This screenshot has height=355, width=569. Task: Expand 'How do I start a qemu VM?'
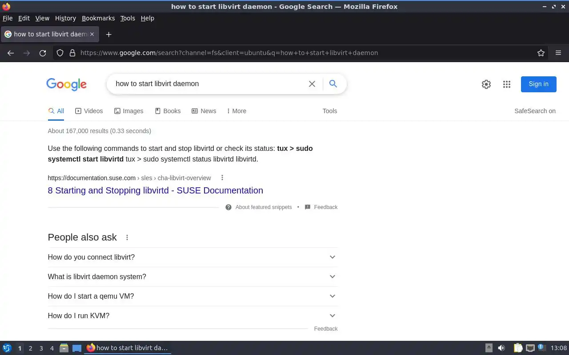(x=192, y=296)
